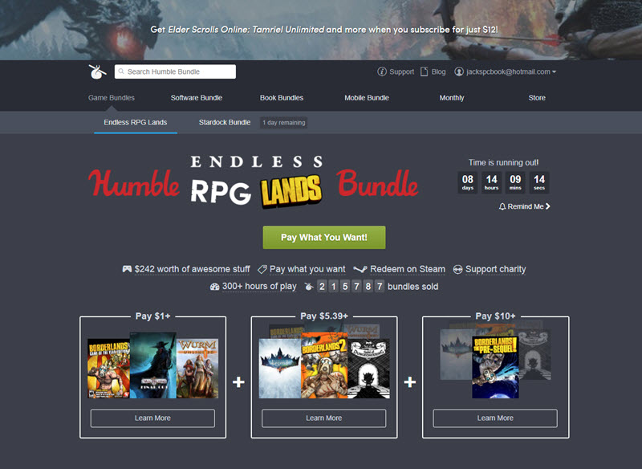The width and height of the screenshot is (642, 469).
Task: Click the Pay What You Want button
Action: pyautogui.click(x=324, y=238)
